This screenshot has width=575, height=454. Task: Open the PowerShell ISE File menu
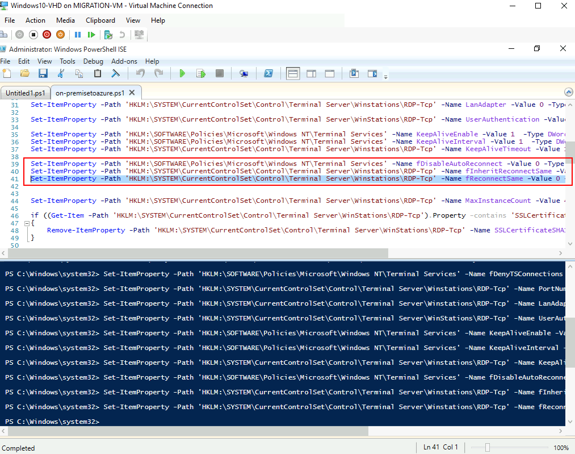tap(5, 61)
